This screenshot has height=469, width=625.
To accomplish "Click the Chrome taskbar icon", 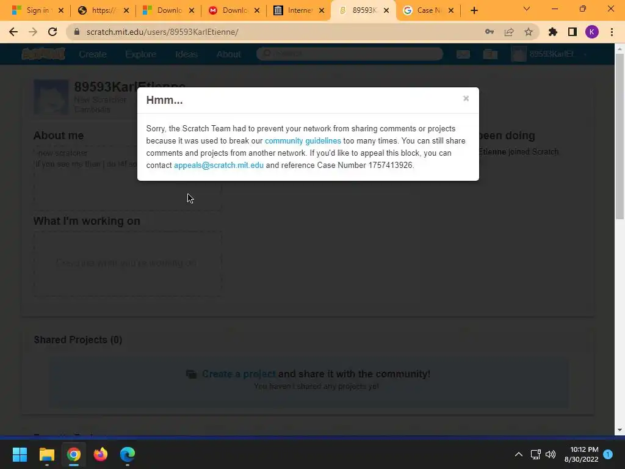I will (x=74, y=454).
